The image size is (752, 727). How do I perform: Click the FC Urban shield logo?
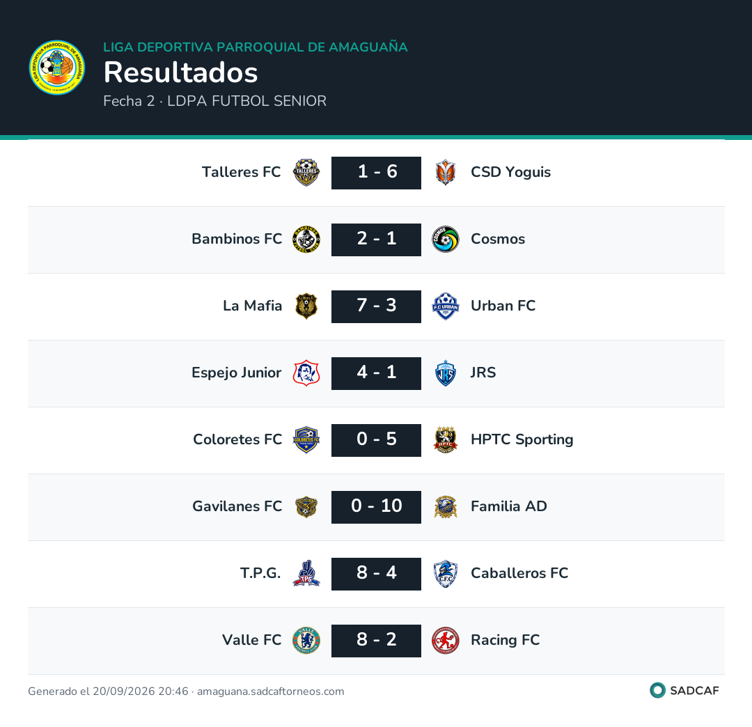[446, 306]
